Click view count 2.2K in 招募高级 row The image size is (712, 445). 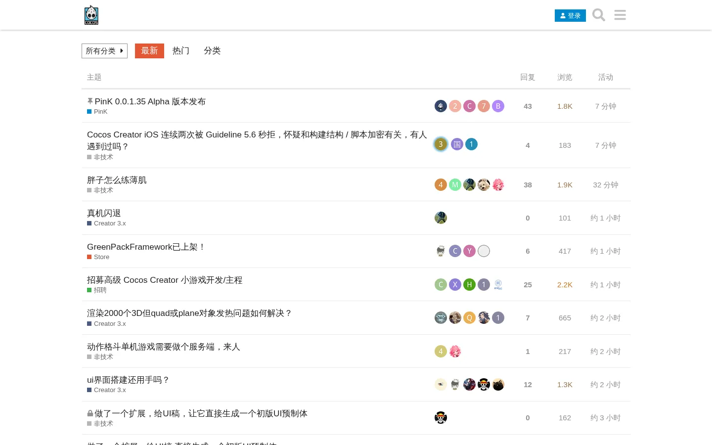pos(565,285)
